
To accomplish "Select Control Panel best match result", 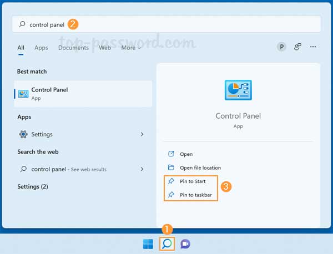I will 83,94.
